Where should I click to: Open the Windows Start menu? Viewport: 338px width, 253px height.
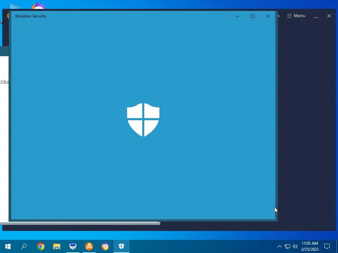8,246
